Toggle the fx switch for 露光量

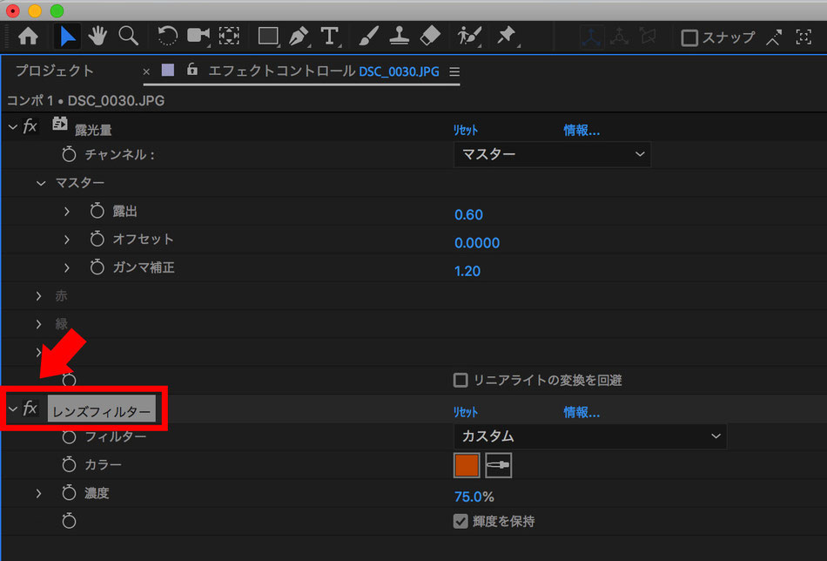coord(30,126)
